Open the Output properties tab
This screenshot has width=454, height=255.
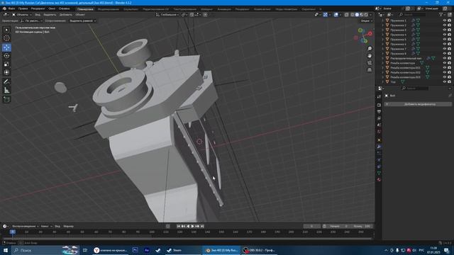pyautogui.click(x=379, y=112)
